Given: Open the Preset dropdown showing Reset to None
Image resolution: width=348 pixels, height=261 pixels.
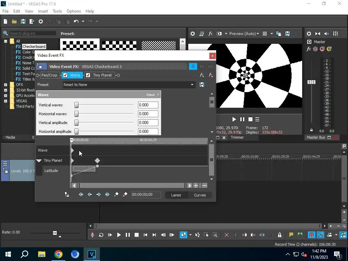Looking at the screenshot, I should point(129,85).
